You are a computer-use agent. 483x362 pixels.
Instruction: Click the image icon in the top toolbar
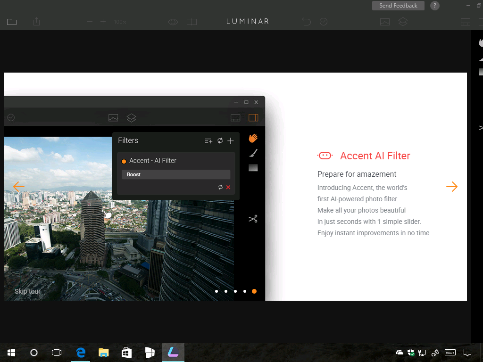385,22
